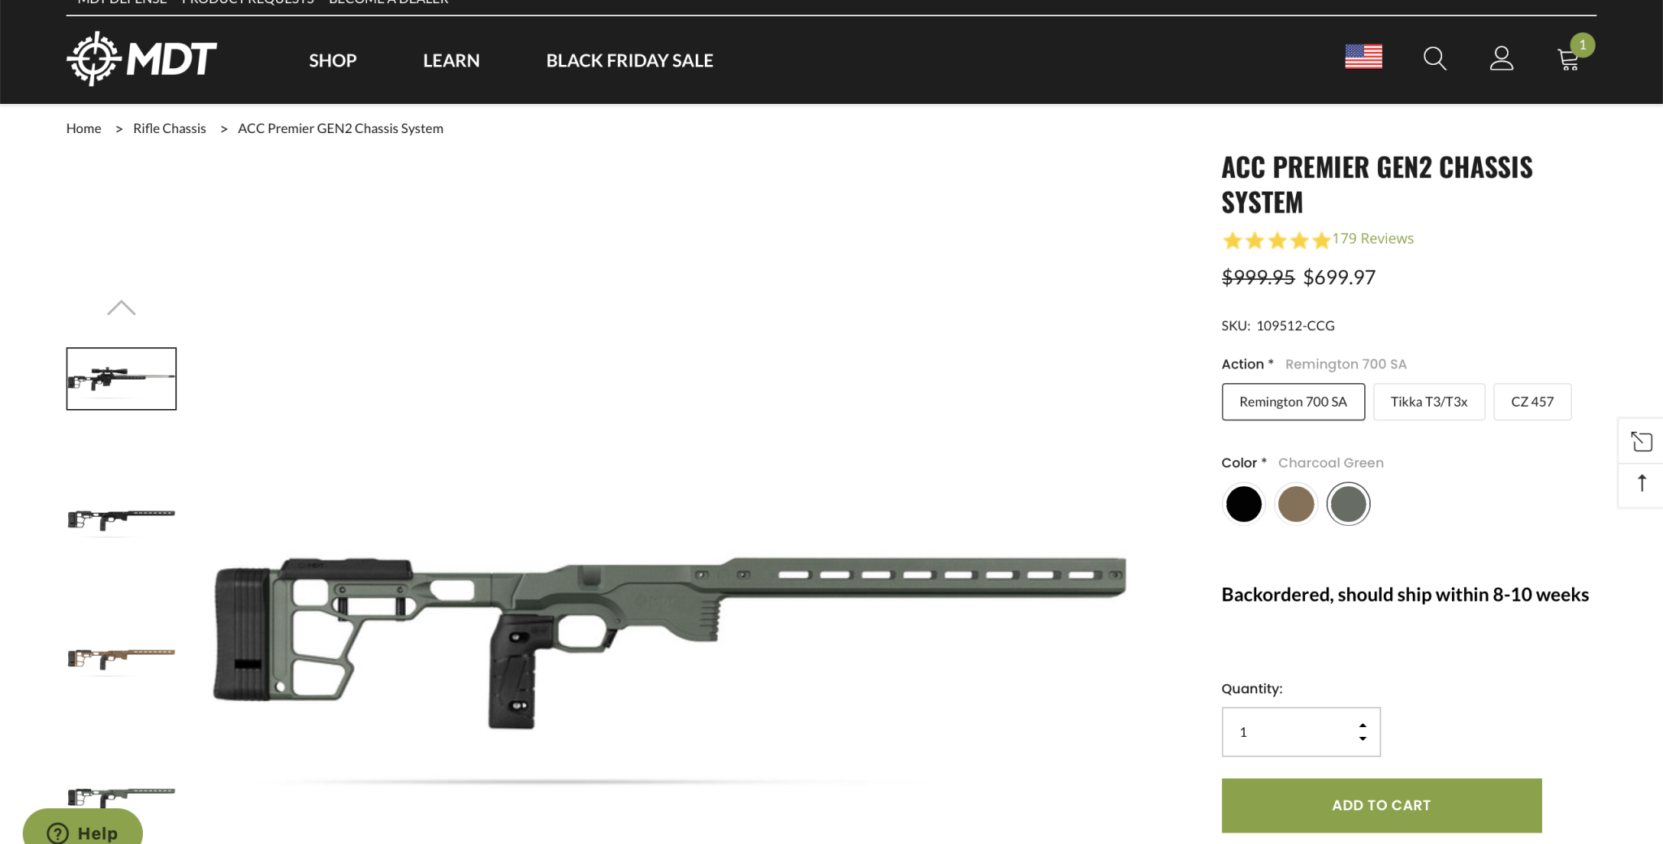Select the Remington 700 SA action
Image resolution: width=1663 pixels, height=844 pixels.
click(1293, 402)
